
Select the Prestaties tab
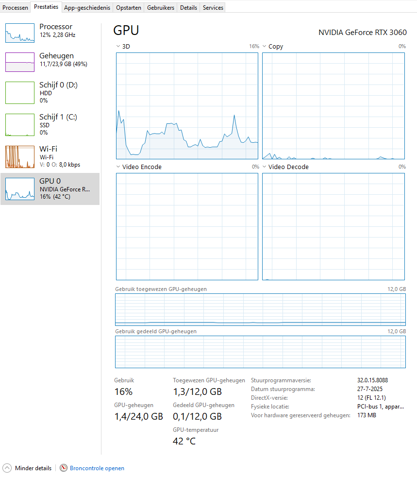coord(46,7)
